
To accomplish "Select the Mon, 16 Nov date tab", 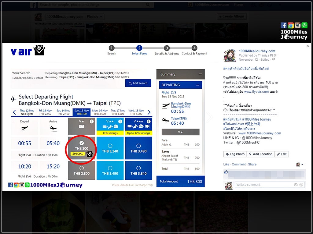I will [100, 112].
